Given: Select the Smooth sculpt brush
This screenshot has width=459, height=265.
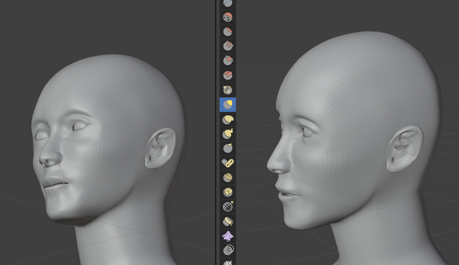Looking at the screenshot, I should click(228, 17).
